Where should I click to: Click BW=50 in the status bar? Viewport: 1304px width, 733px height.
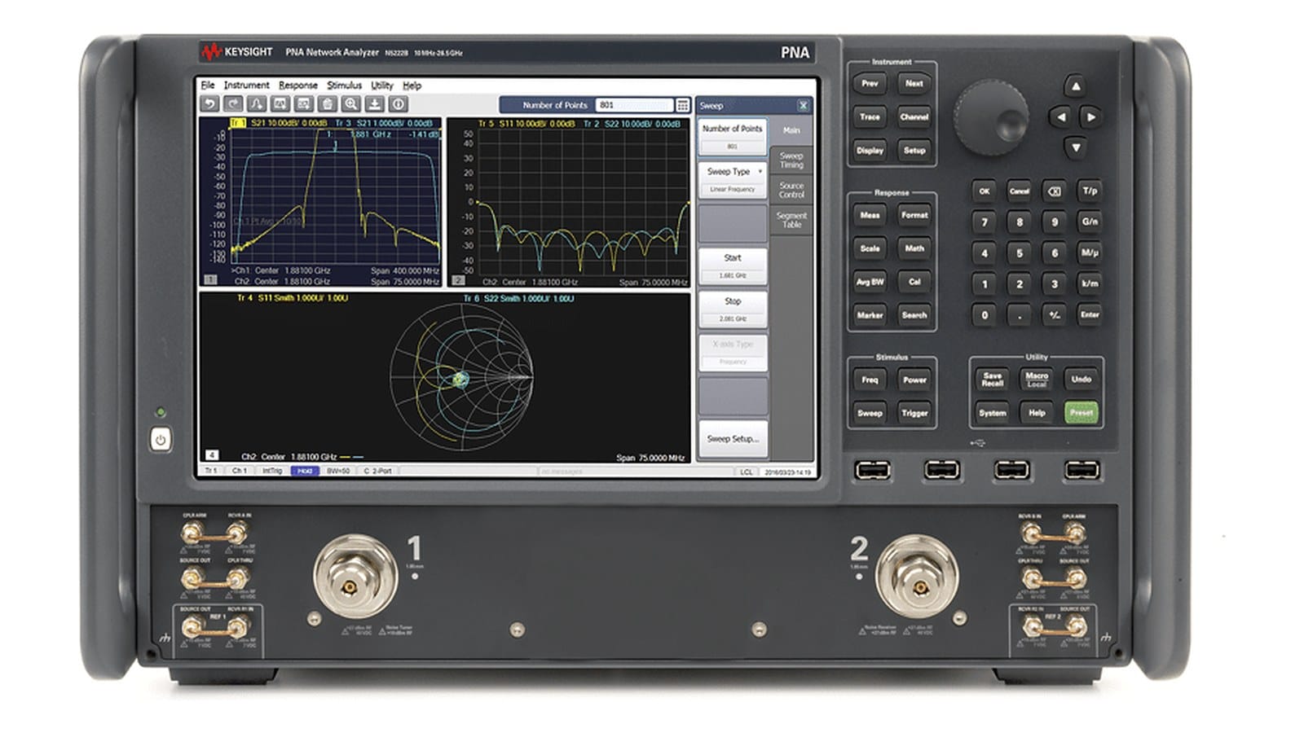tap(338, 471)
